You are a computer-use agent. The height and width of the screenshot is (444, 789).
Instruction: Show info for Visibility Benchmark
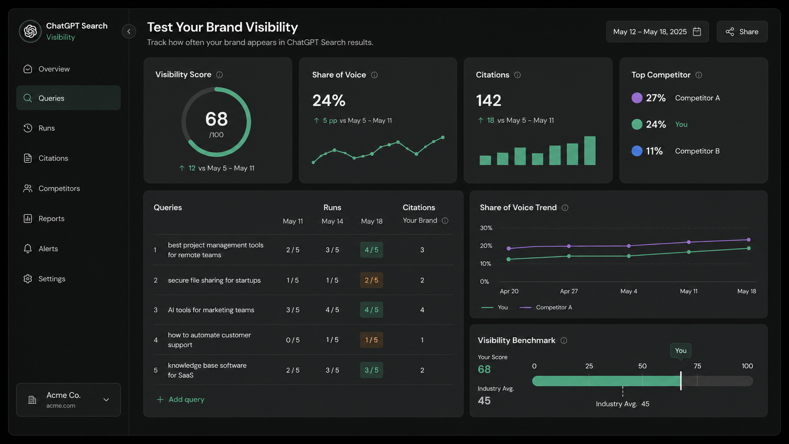(x=563, y=341)
